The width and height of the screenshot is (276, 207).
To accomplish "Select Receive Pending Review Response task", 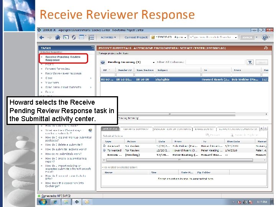I will point(63,58).
